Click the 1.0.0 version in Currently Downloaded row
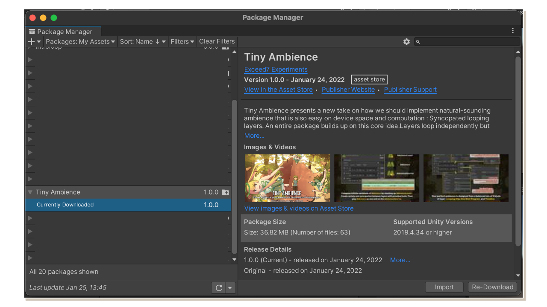The height and width of the screenshot is (307, 547). pyautogui.click(x=211, y=205)
